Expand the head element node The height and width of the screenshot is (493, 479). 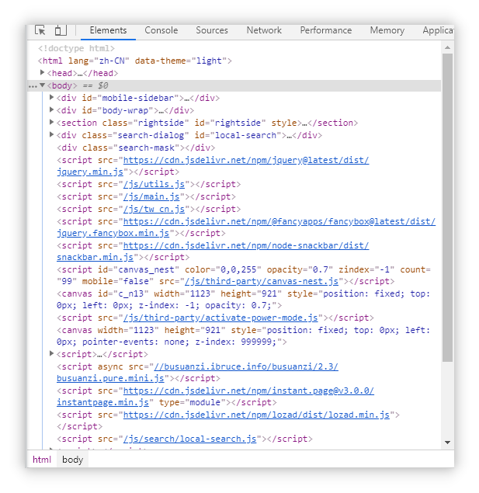point(43,73)
